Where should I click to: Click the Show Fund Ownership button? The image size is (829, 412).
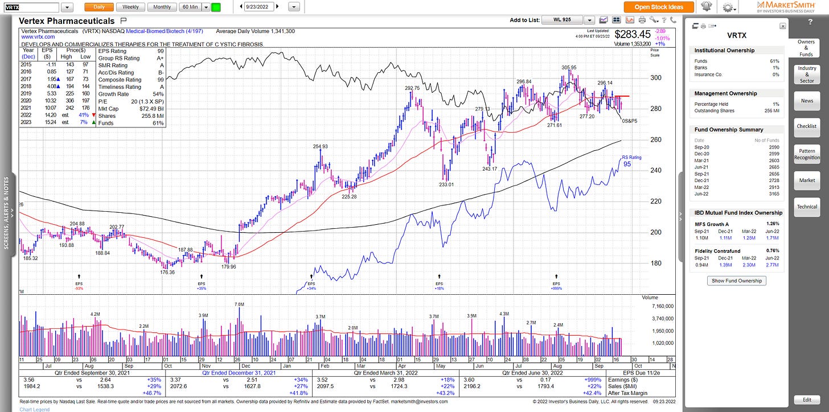point(737,281)
